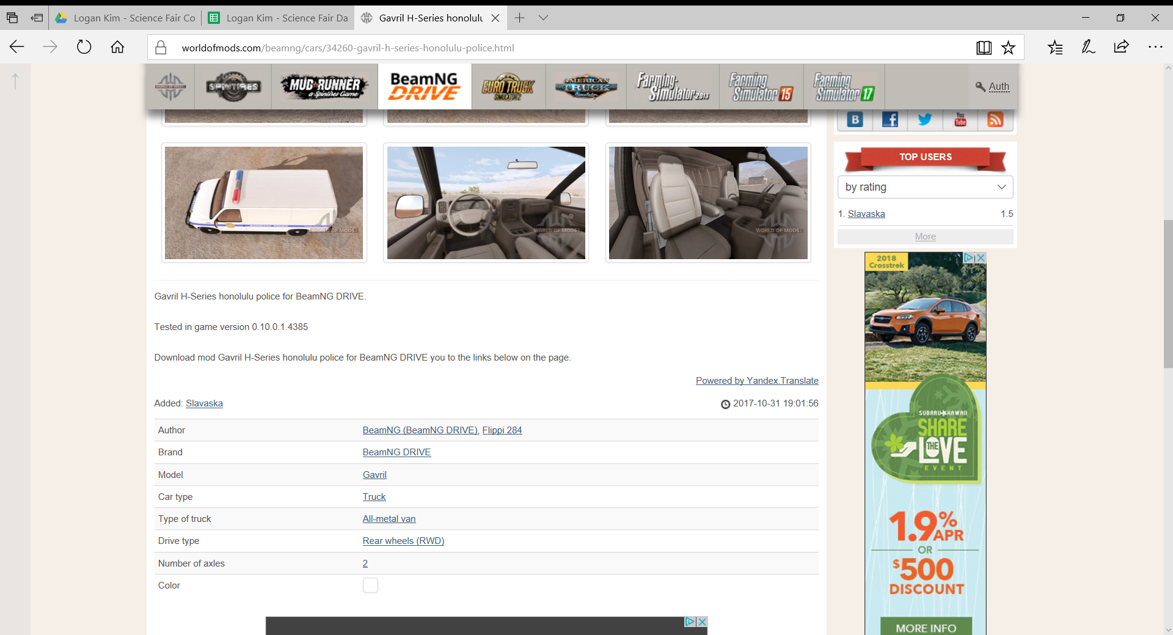Close the bottom banner ad

tap(702, 622)
